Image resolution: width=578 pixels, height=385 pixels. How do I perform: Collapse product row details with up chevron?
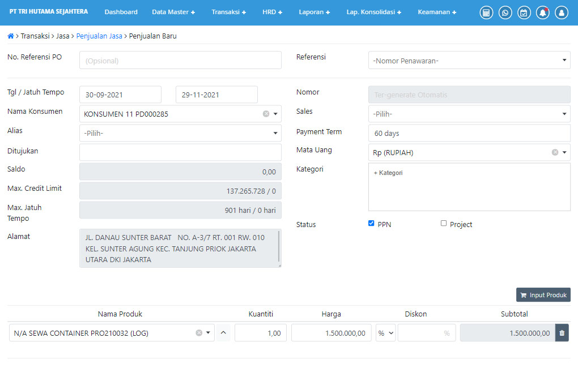pos(223,333)
